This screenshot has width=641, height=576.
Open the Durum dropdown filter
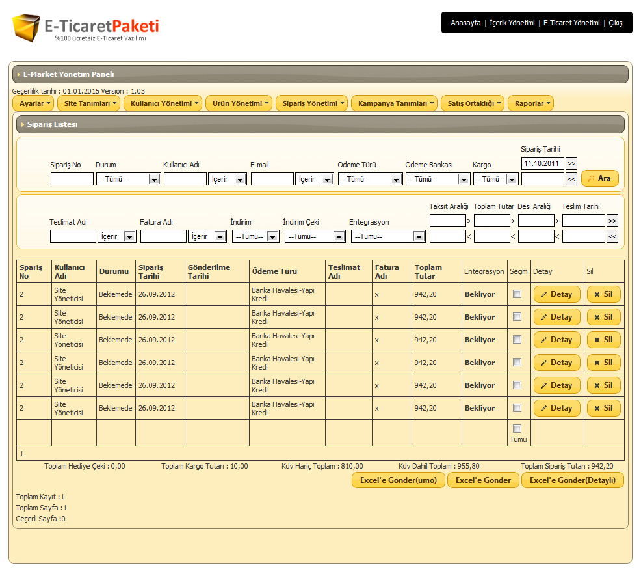coord(128,179)
